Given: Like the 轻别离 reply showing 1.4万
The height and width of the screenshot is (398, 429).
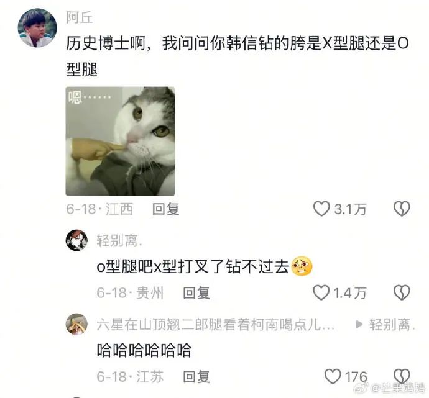Looking at the screenshot, I should point(321,292).
